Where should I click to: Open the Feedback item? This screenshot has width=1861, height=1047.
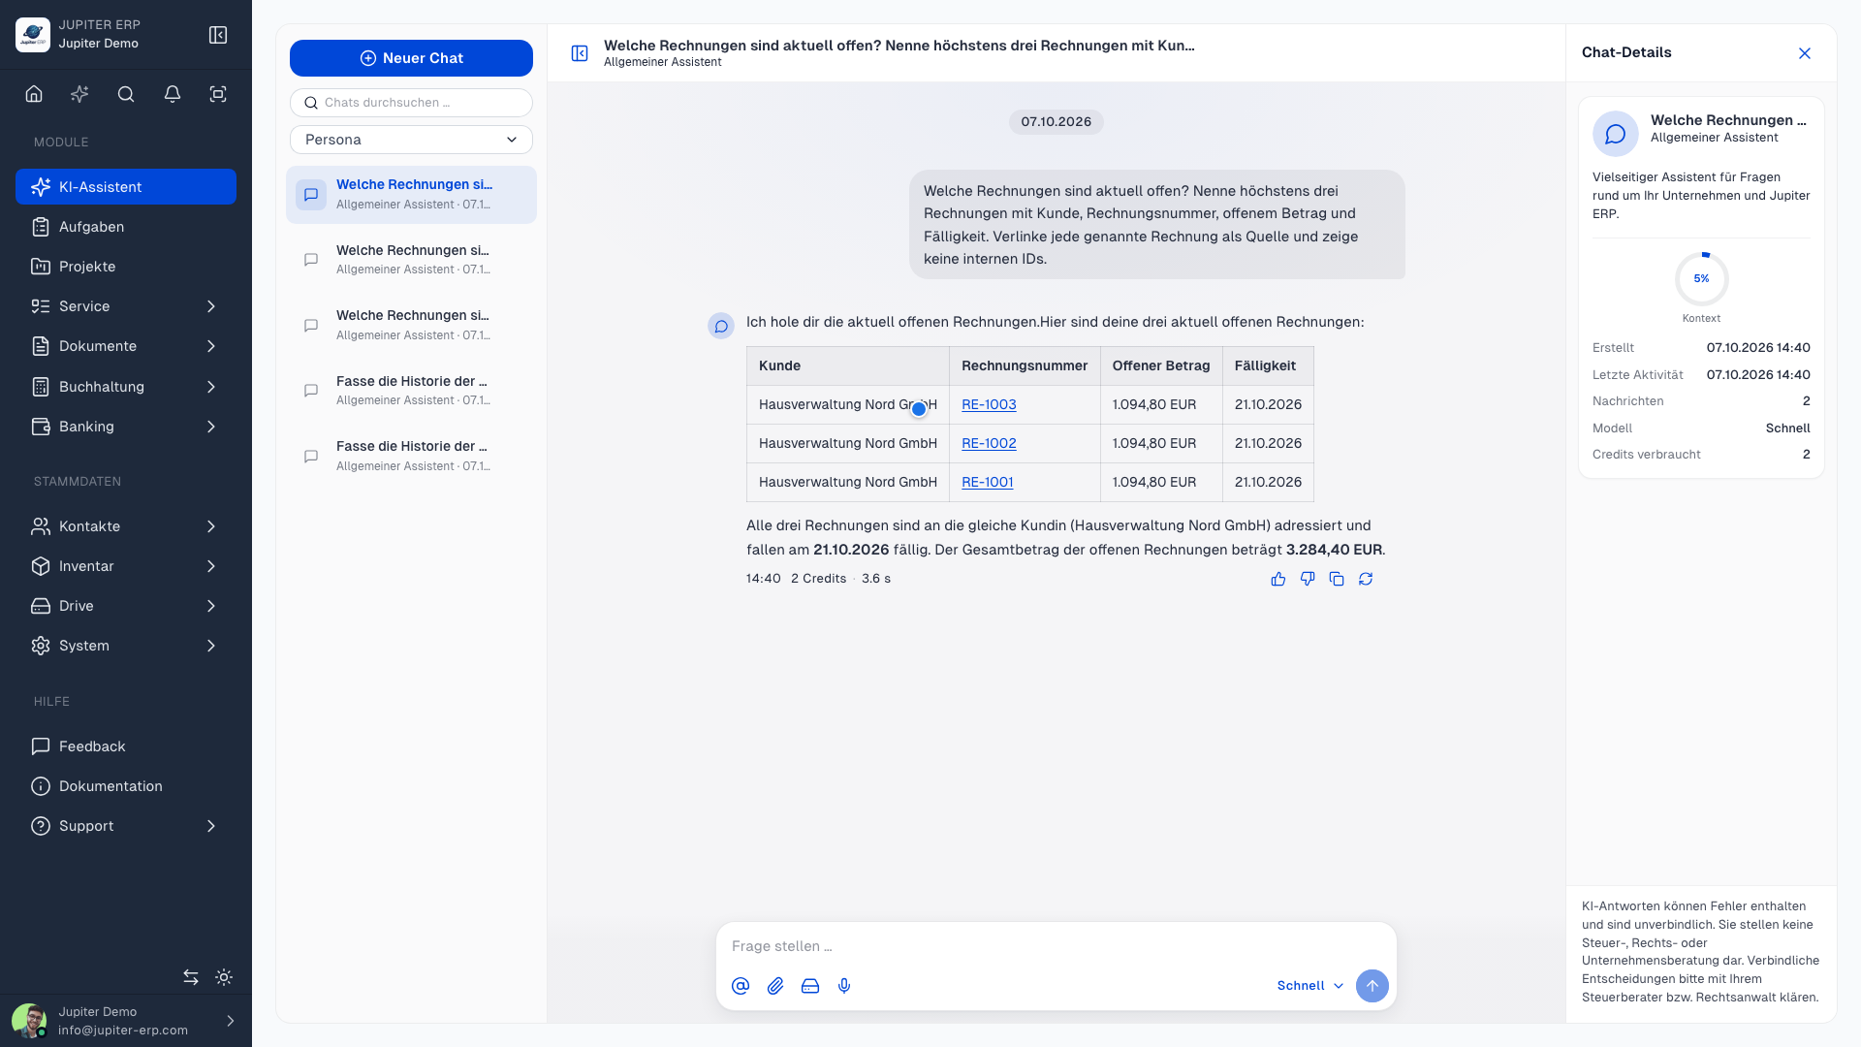pos(126,746)
